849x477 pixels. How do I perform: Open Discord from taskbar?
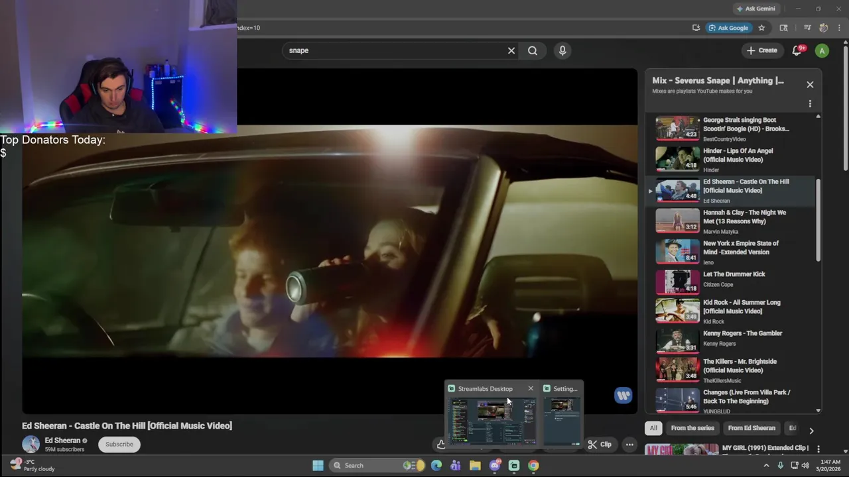click(495, 466)
